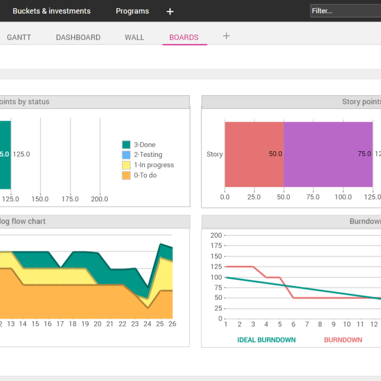Click the Story axis label
The height and width of the screenshot is (381, 381).
214,155
